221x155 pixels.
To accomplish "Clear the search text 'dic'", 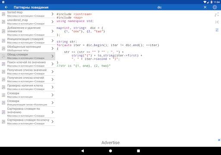I will [x=205, y=7].
